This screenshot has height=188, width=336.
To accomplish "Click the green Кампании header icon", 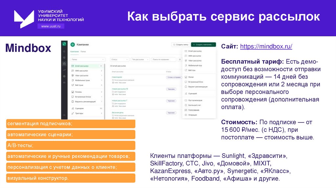I will [x=73, y=45].
